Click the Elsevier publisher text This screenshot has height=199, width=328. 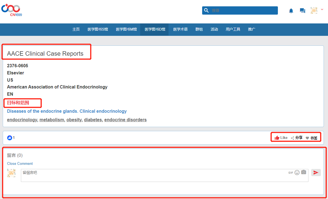15,73
